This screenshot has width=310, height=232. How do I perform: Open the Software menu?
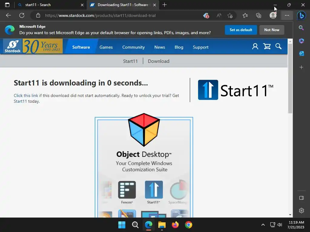point(81,47)
